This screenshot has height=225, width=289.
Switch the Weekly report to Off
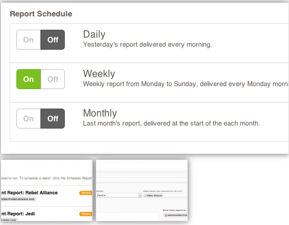[53, 79]
